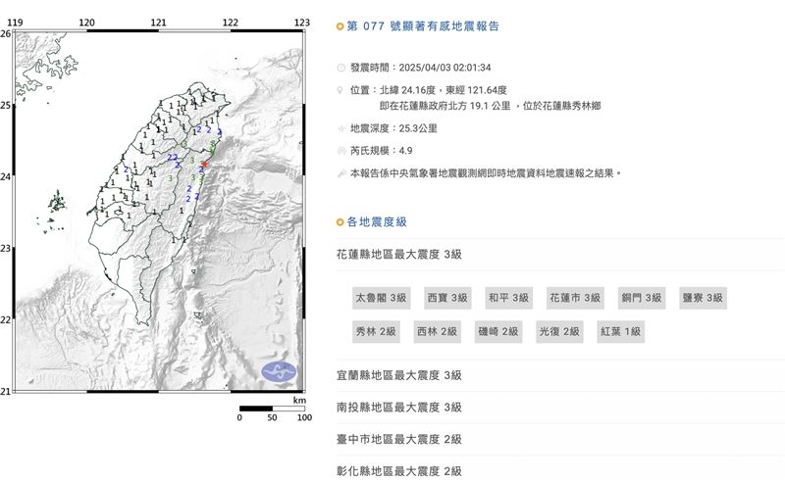Click the 北緯 24.16度,東經 121.64度 text

point(444,90)
